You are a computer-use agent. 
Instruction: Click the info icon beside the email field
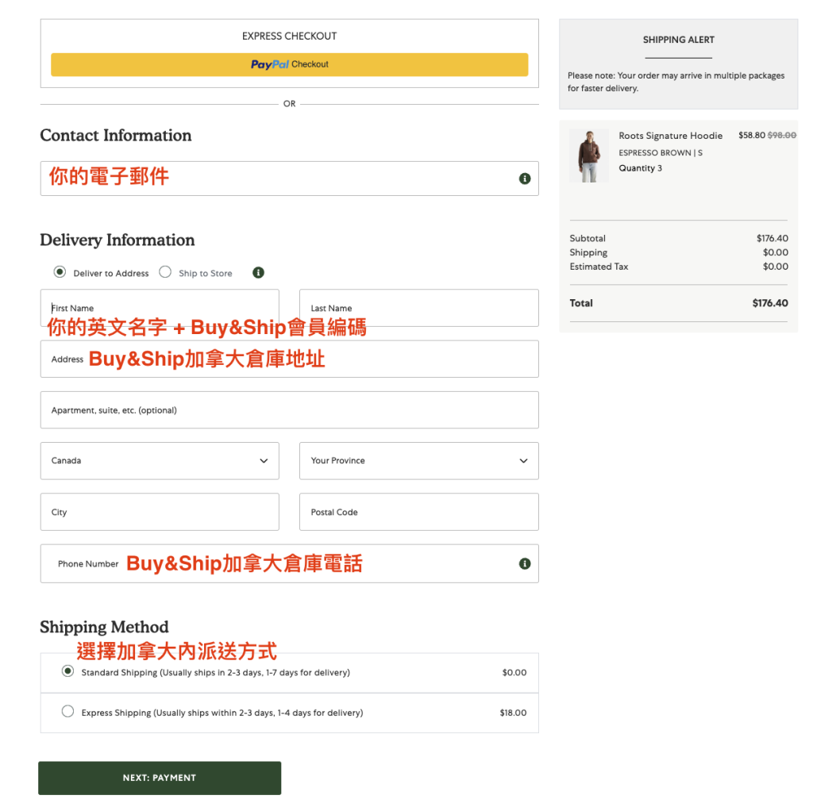pos(524,179)
